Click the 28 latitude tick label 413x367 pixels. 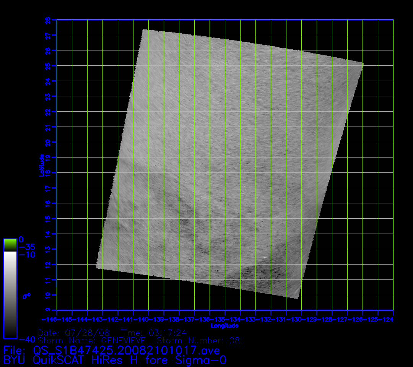[x=47, y=20]
